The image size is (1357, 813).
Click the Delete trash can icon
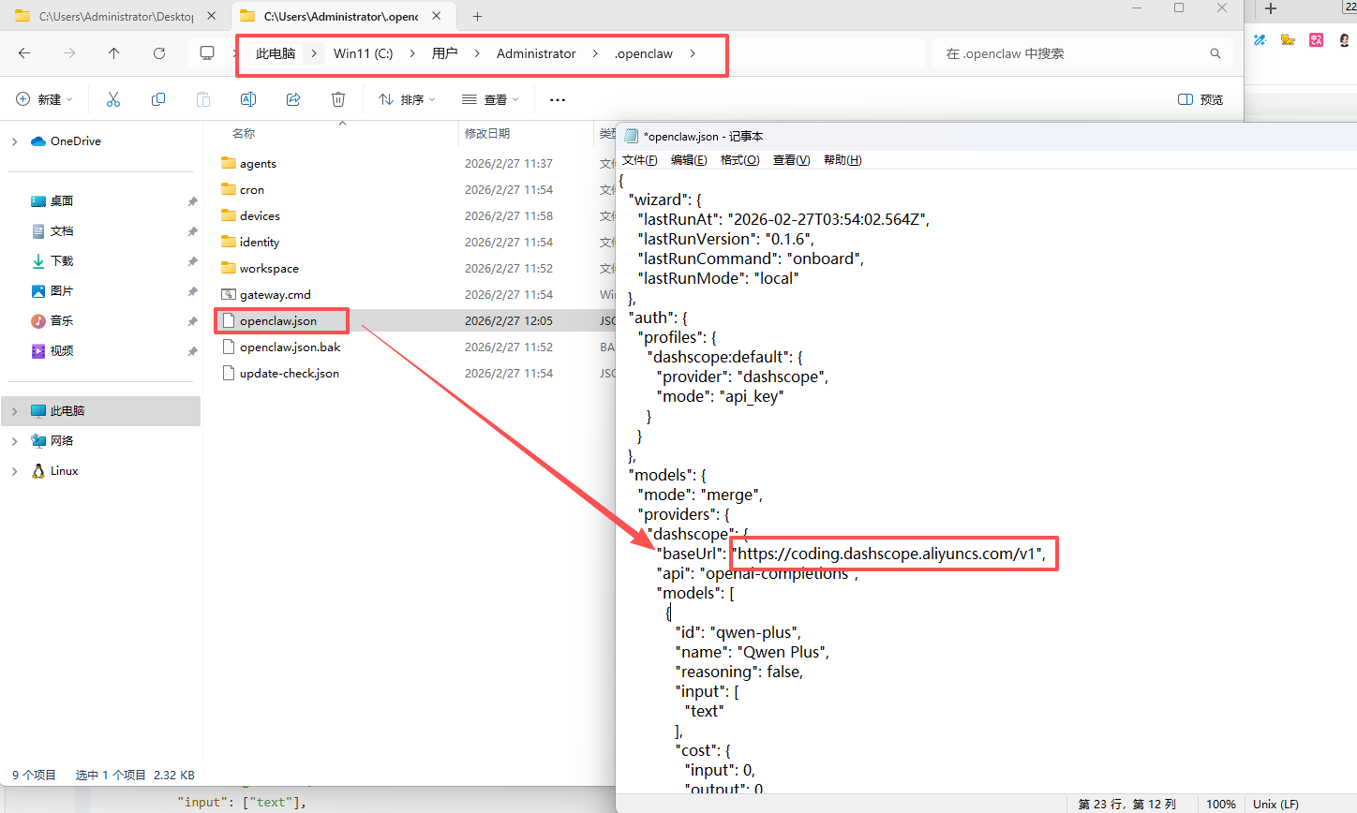pos(338,99)
